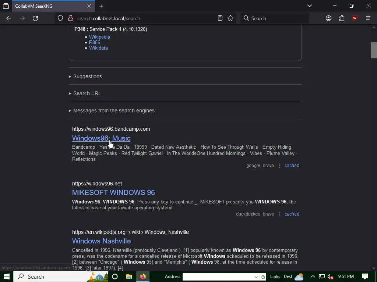The width and height of the screenshot is (377, 282).
Task: Go back to the previous page
Action: point(9,18)
